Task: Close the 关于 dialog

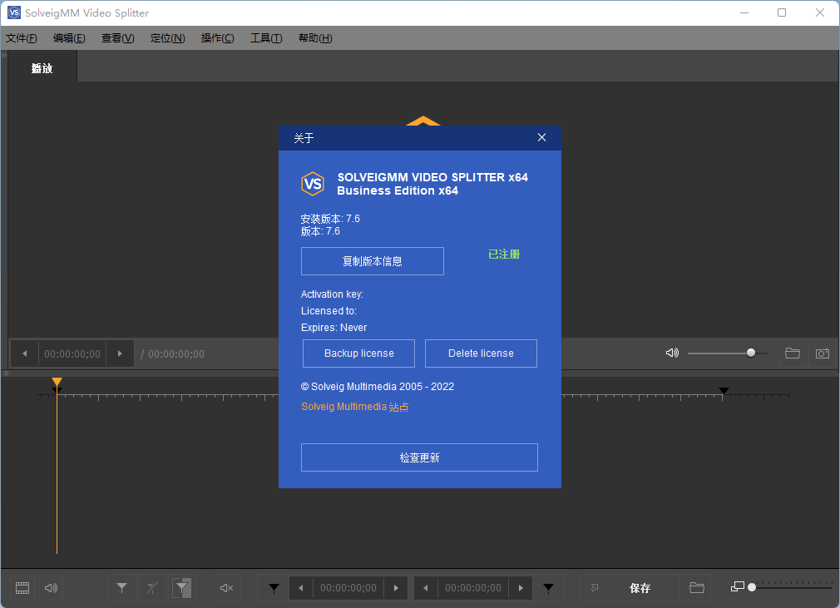Action: pos(541,138)
